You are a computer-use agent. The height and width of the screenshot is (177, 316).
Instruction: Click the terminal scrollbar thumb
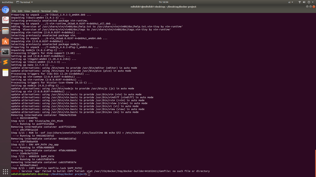pos(315,163)
